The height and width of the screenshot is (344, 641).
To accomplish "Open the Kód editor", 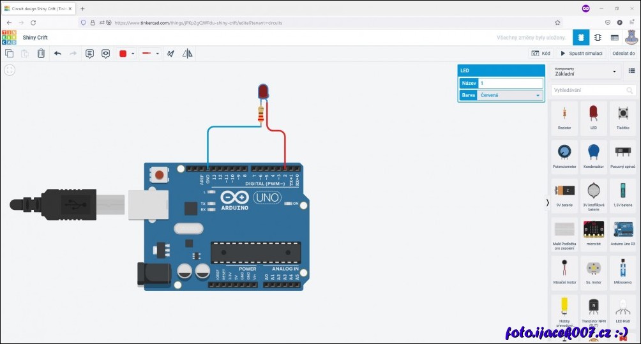I will tap(541, 54).
